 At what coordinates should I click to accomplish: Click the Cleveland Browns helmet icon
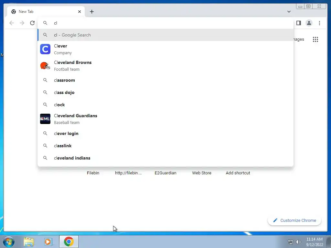(45, 66)
